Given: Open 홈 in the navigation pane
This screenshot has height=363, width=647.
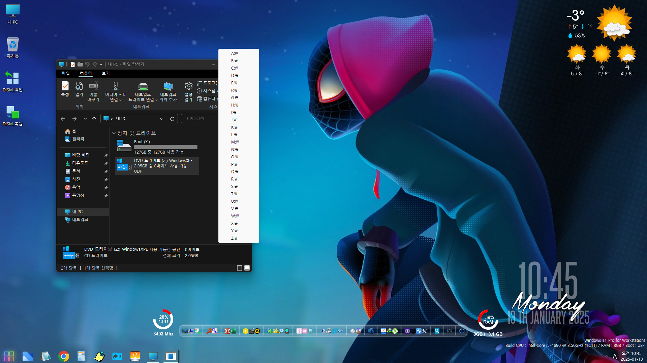Looking at the screenshot, I should pyautogui.click(x=71, y=131).
